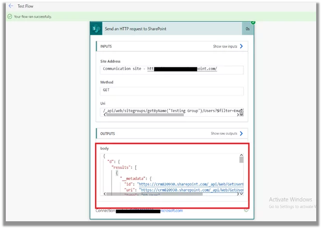Click the body vertical scrollbar thumb

(x=242, y=160)
